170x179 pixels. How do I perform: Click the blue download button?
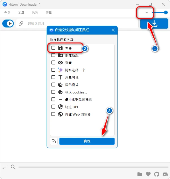pyautogui.click(x=154, y=24)
